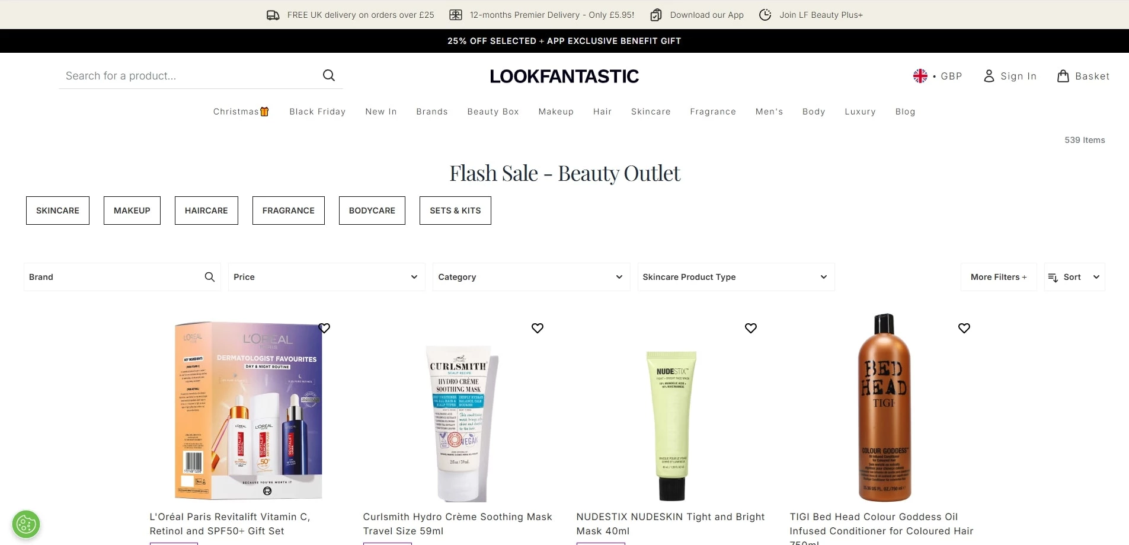
Task: Click the product search input field
Action: pyautogui.click(x=178, y=75)
